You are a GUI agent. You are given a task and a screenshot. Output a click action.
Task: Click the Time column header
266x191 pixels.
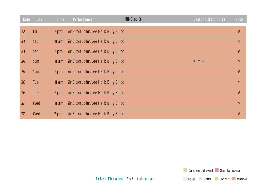(61, 19)
